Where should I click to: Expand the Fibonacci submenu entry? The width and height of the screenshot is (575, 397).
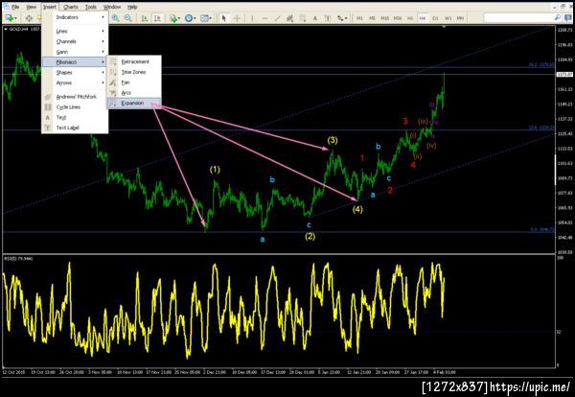coord(75,62)
